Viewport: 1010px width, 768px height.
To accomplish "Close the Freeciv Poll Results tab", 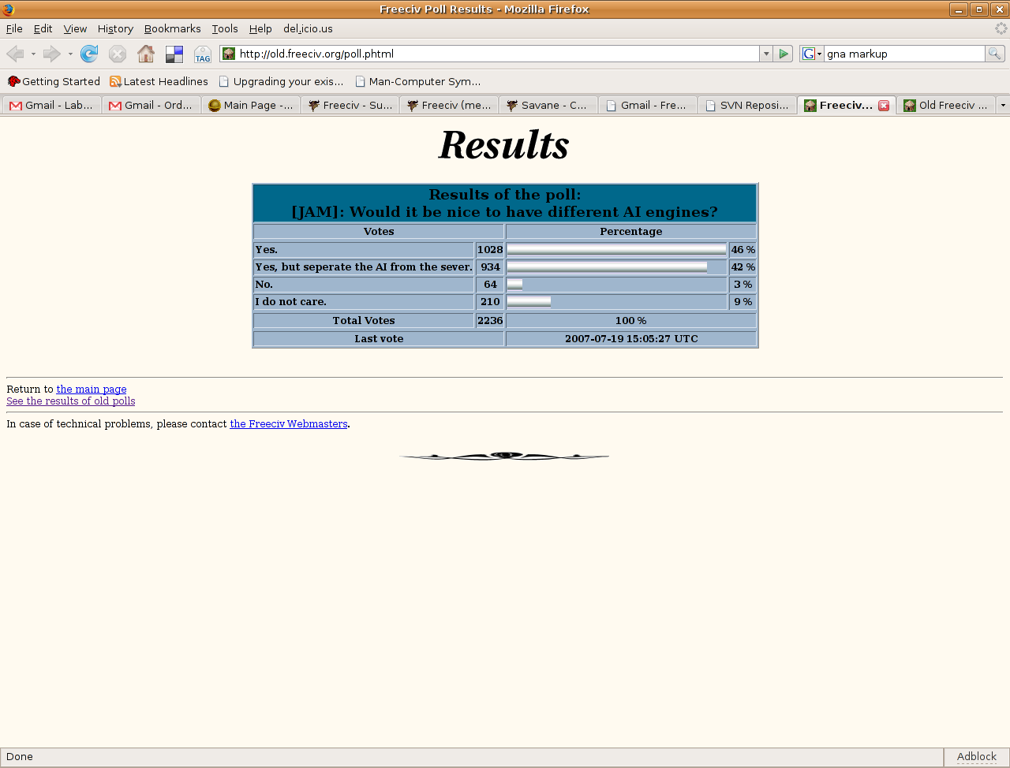I will tap(884, 106).
